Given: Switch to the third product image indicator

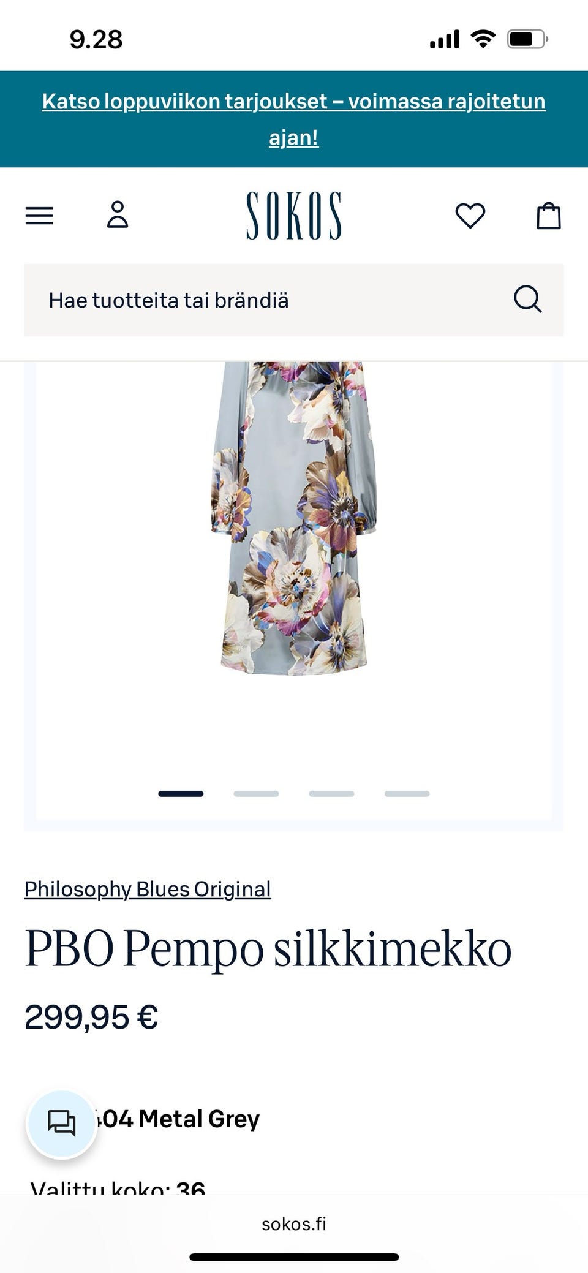Looking at the screenshot, I should 331,794.
